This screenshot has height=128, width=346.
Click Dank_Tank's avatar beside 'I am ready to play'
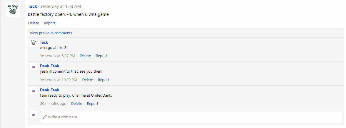(34, 91)
